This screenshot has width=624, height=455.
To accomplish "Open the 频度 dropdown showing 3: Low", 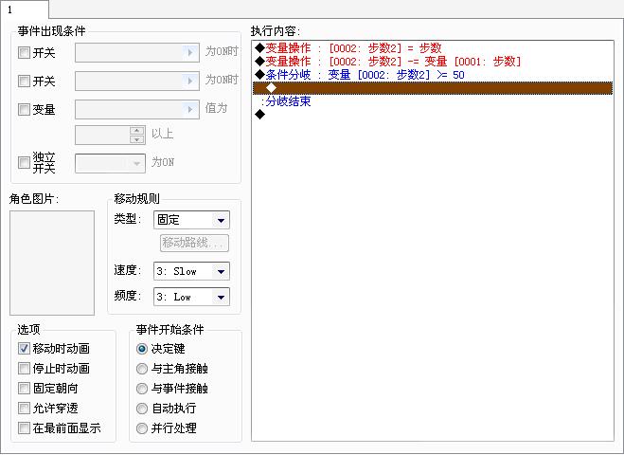I will click(x=191, y=297).
